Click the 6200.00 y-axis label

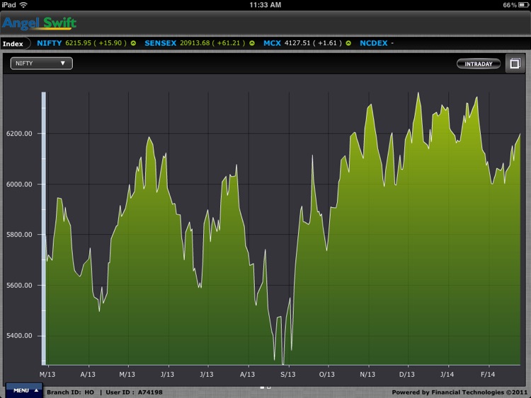click(20, 134)
